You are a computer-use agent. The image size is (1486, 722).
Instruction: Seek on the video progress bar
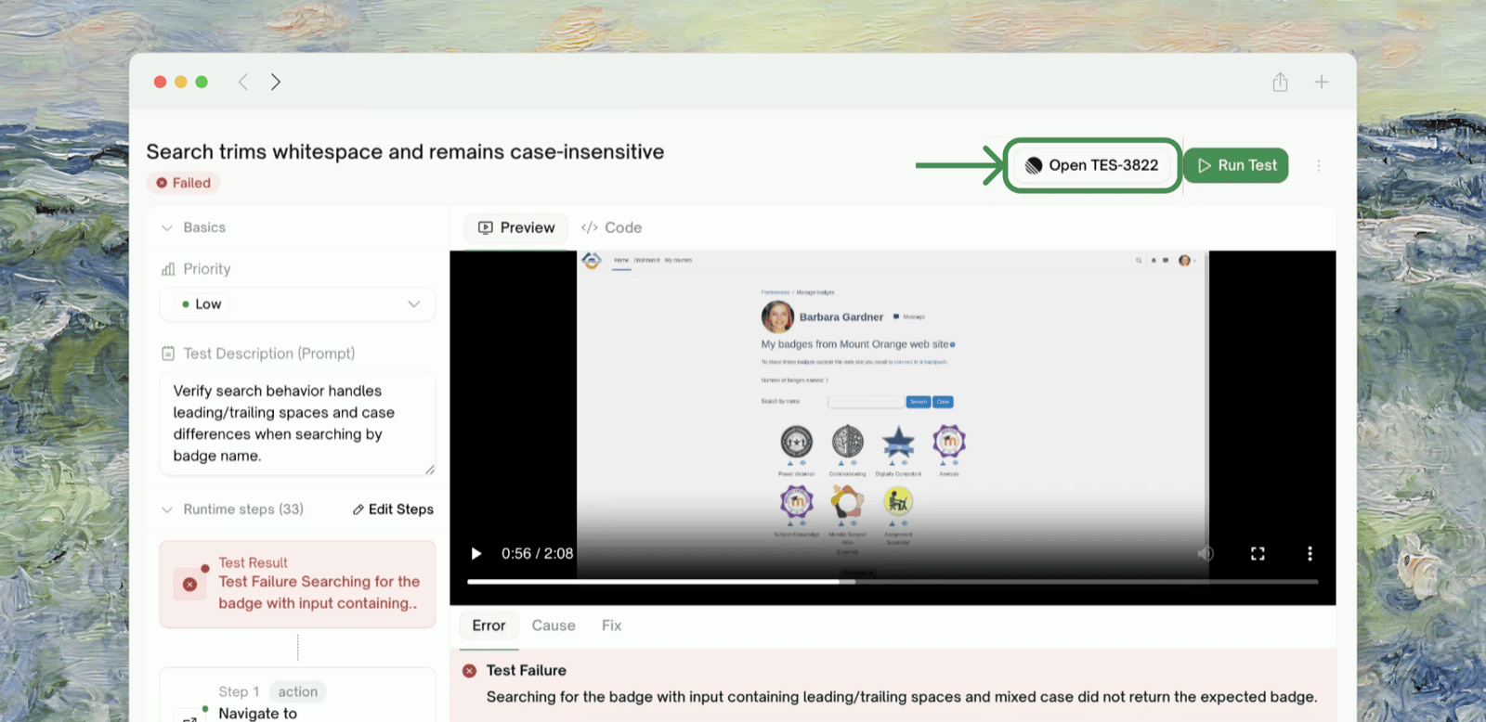[x=893, y=582]
